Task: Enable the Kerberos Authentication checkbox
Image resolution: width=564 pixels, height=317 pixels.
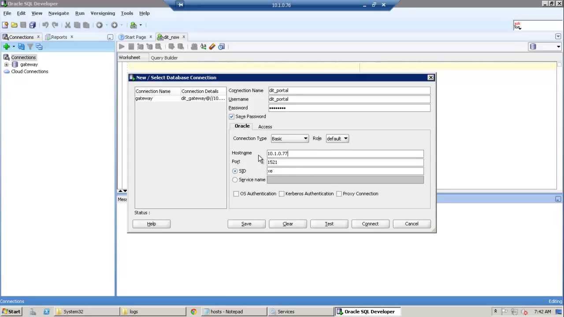Action: (x=282, y=194)
